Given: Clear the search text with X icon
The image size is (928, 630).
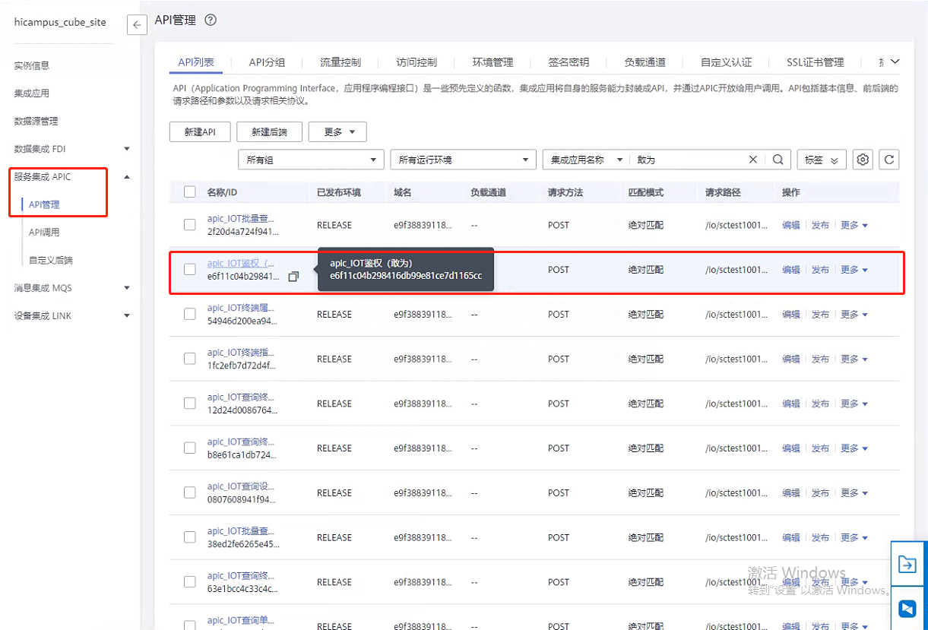Looking at the screenshot, I should (753, 160).
